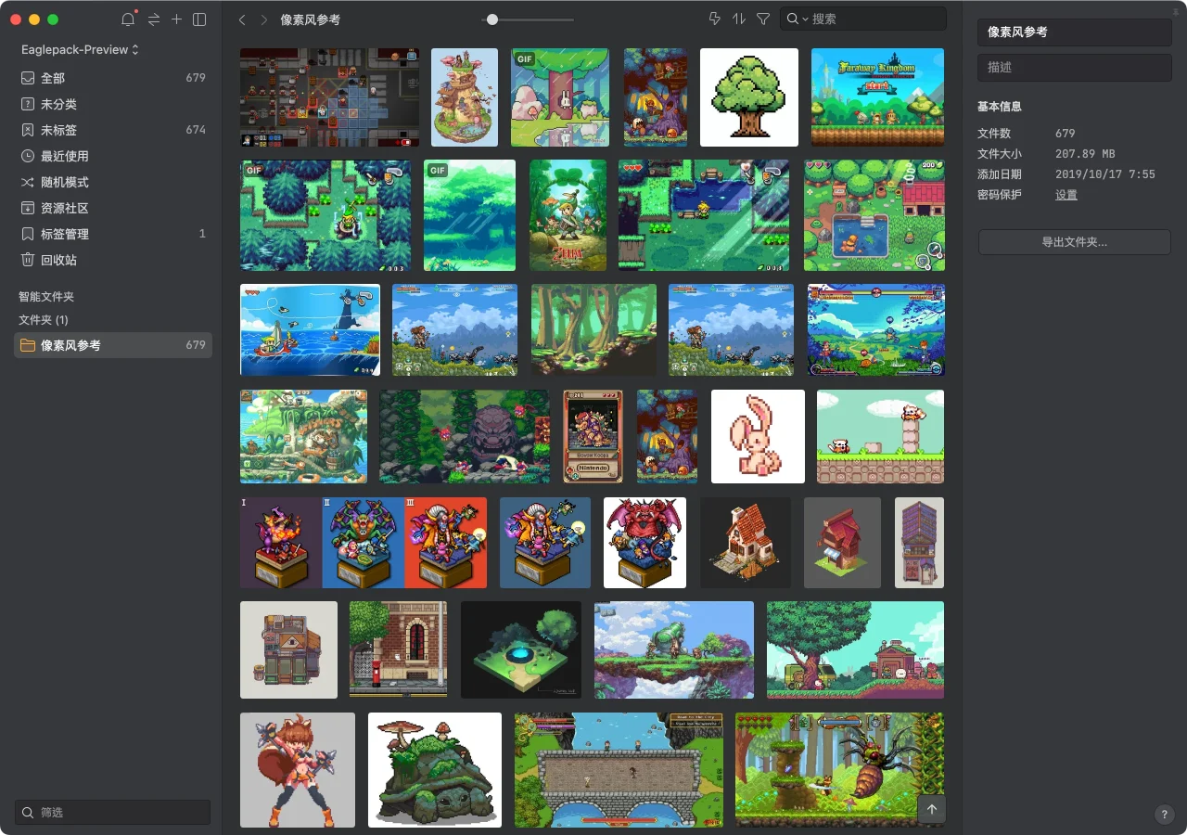This screenshot has width=1187, height=835.
Task: Click the 基本信息 heading
Action: coord(1000,107)
